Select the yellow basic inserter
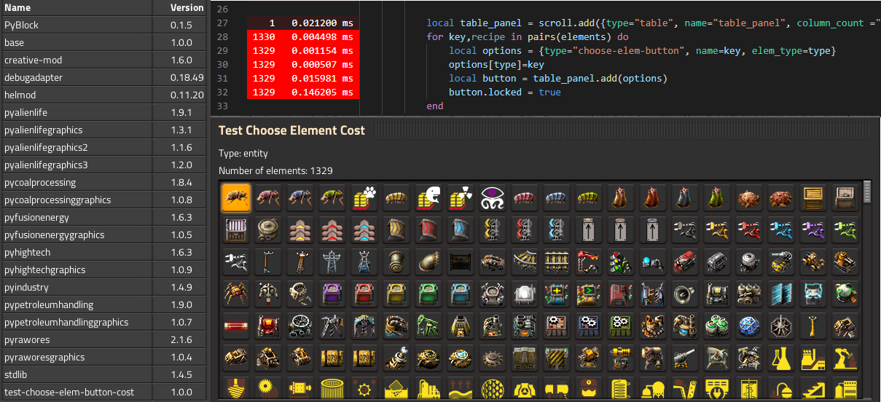The height and width of the screenshot is (402, 881). [716, 229]
